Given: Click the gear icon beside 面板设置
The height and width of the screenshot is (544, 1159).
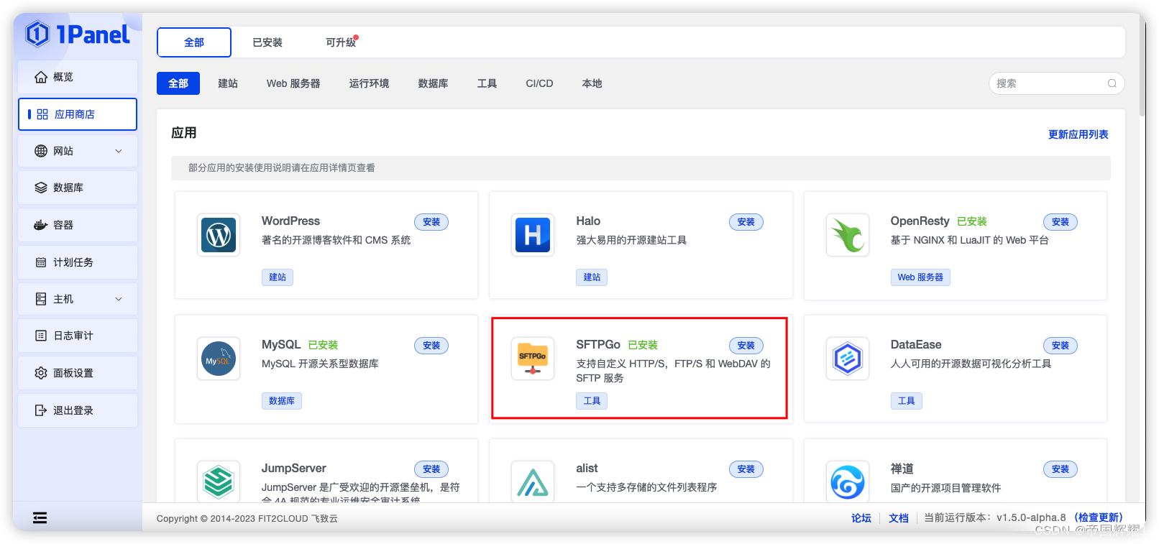Looking at the screenshot, I should pos(41,373).
